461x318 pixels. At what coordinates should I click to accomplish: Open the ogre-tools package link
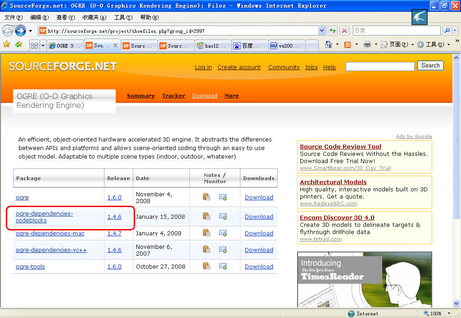30,266
